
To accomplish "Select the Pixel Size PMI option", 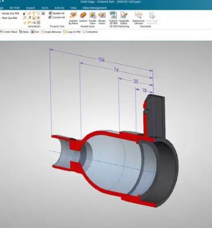I will pyautogui.click(x=10, y=18).
